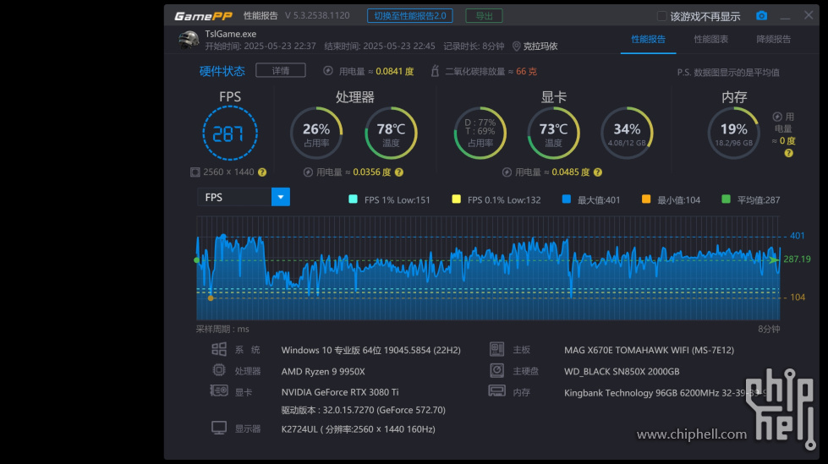Click the Windows 10 专业版 system text
The image size is (828, 464).
click(370, 350)
